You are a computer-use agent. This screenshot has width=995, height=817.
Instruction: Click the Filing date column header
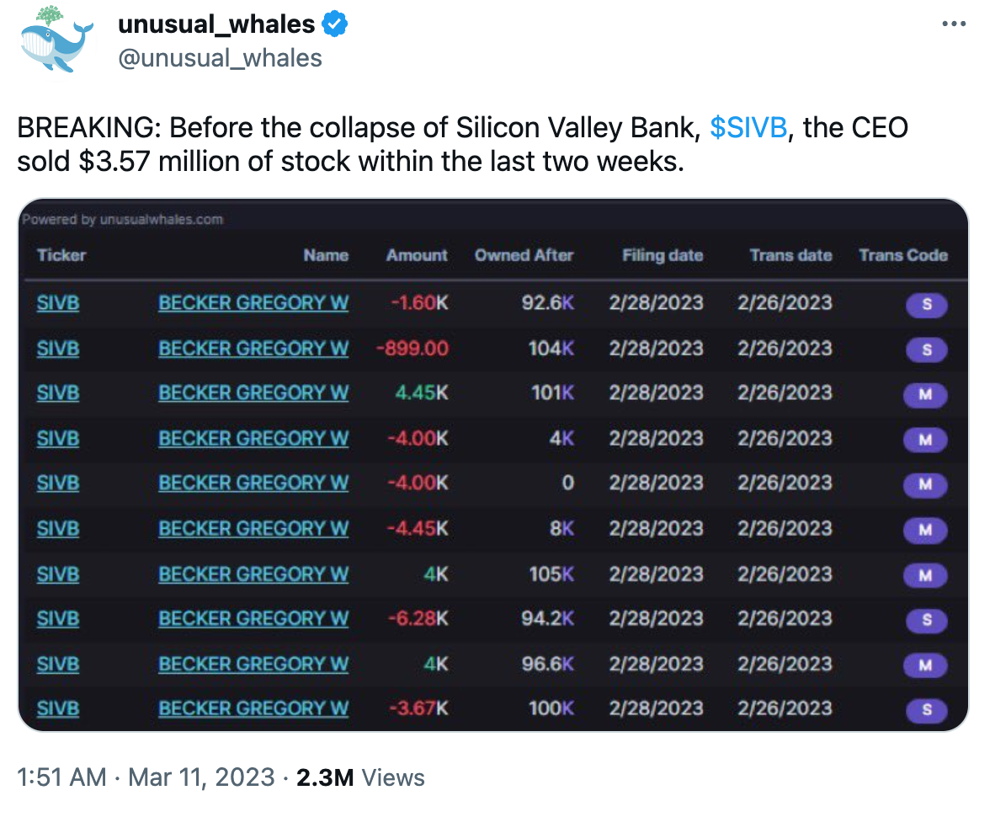[x=662, y=255]
